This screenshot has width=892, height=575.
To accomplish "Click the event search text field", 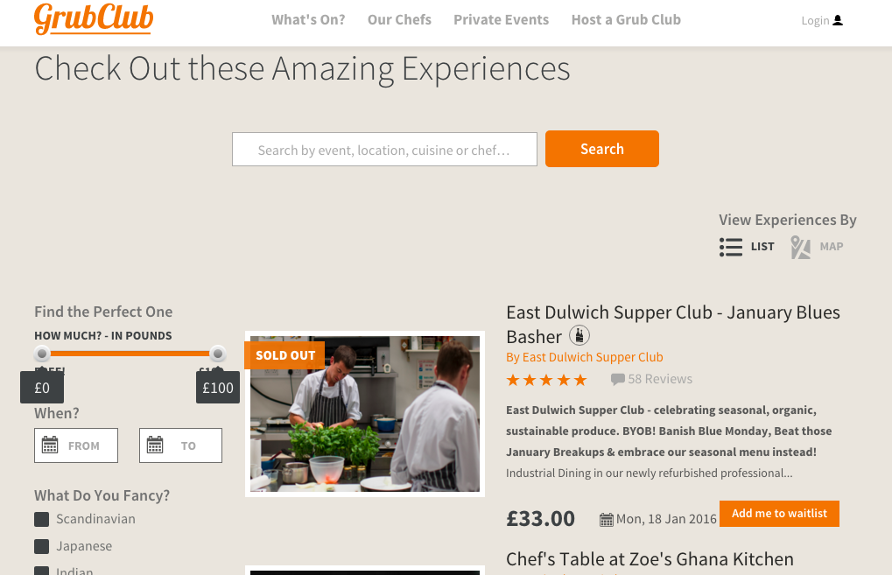I will click(384, 150).
